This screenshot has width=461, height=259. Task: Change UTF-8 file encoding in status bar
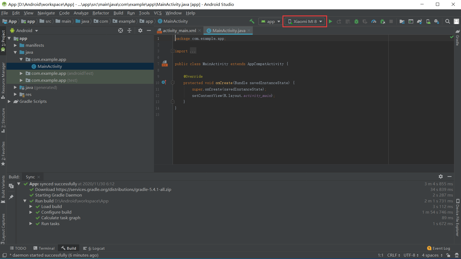(x=411, y=255)
